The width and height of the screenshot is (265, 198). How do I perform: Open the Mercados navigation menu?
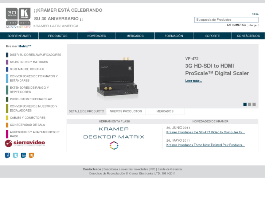(135, 36)
